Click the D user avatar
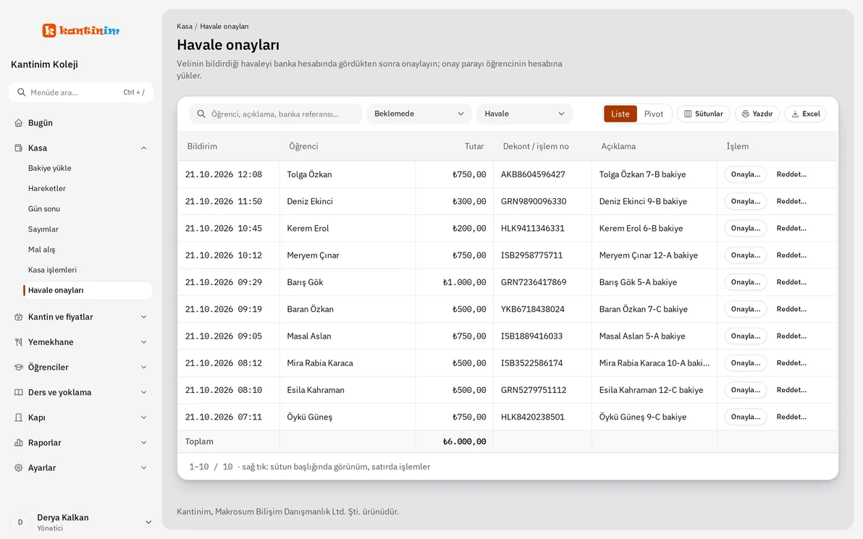 tap(20, 522)
